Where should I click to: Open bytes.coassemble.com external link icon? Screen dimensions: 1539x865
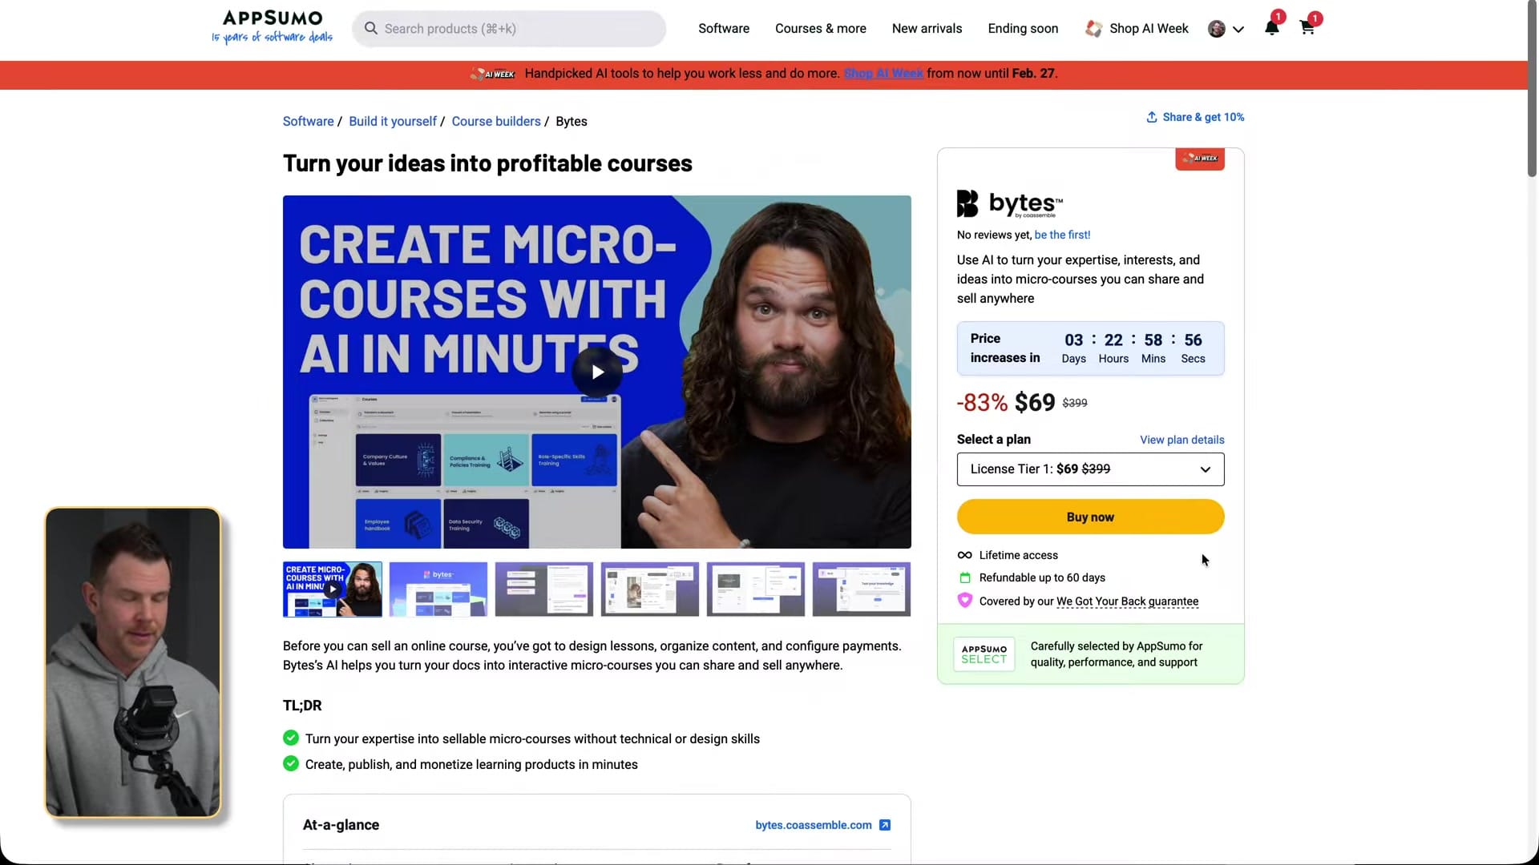(x=885, y=825)
